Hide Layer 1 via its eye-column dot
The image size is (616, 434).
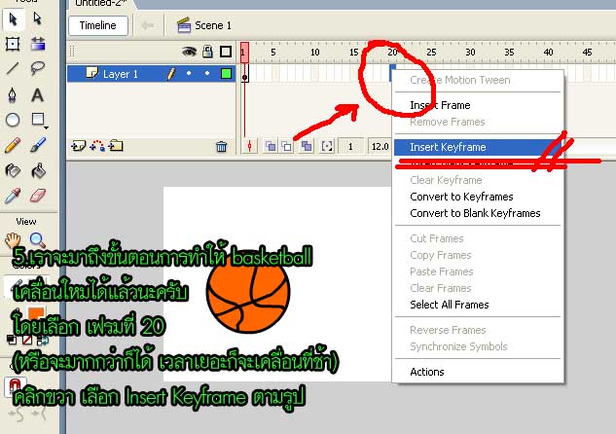pos(189,73)
